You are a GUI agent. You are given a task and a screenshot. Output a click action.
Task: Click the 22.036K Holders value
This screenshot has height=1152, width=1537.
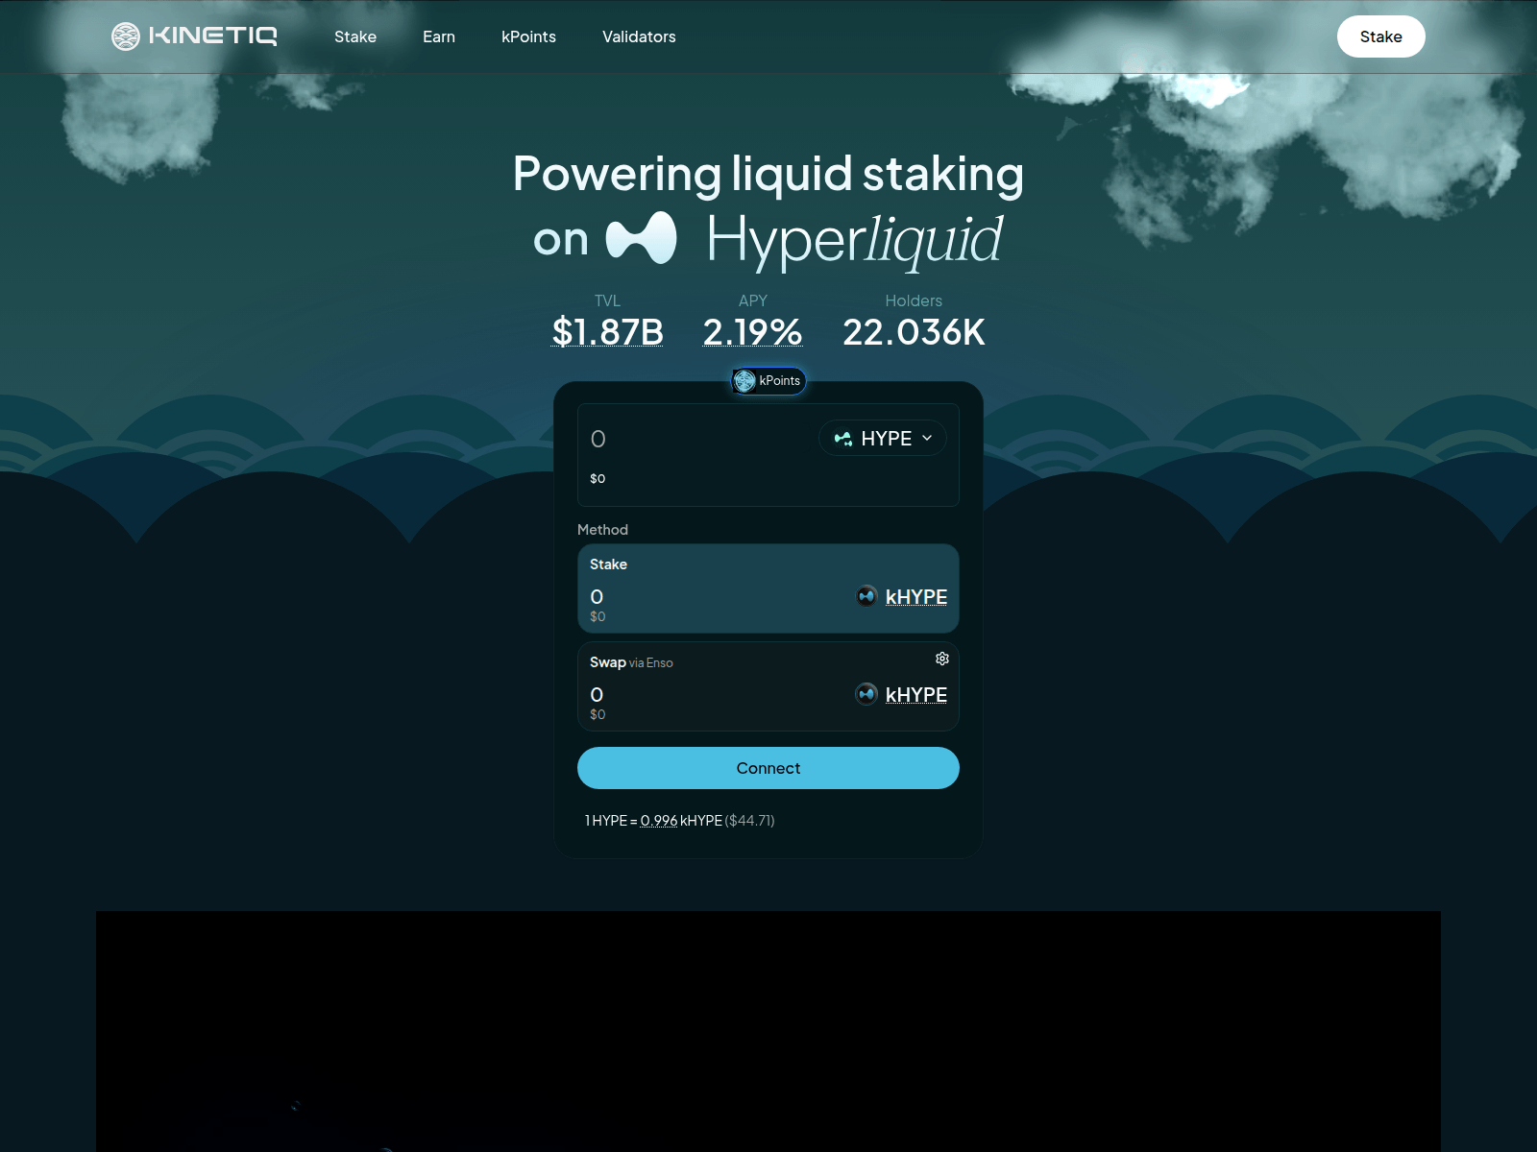(914, 332)
